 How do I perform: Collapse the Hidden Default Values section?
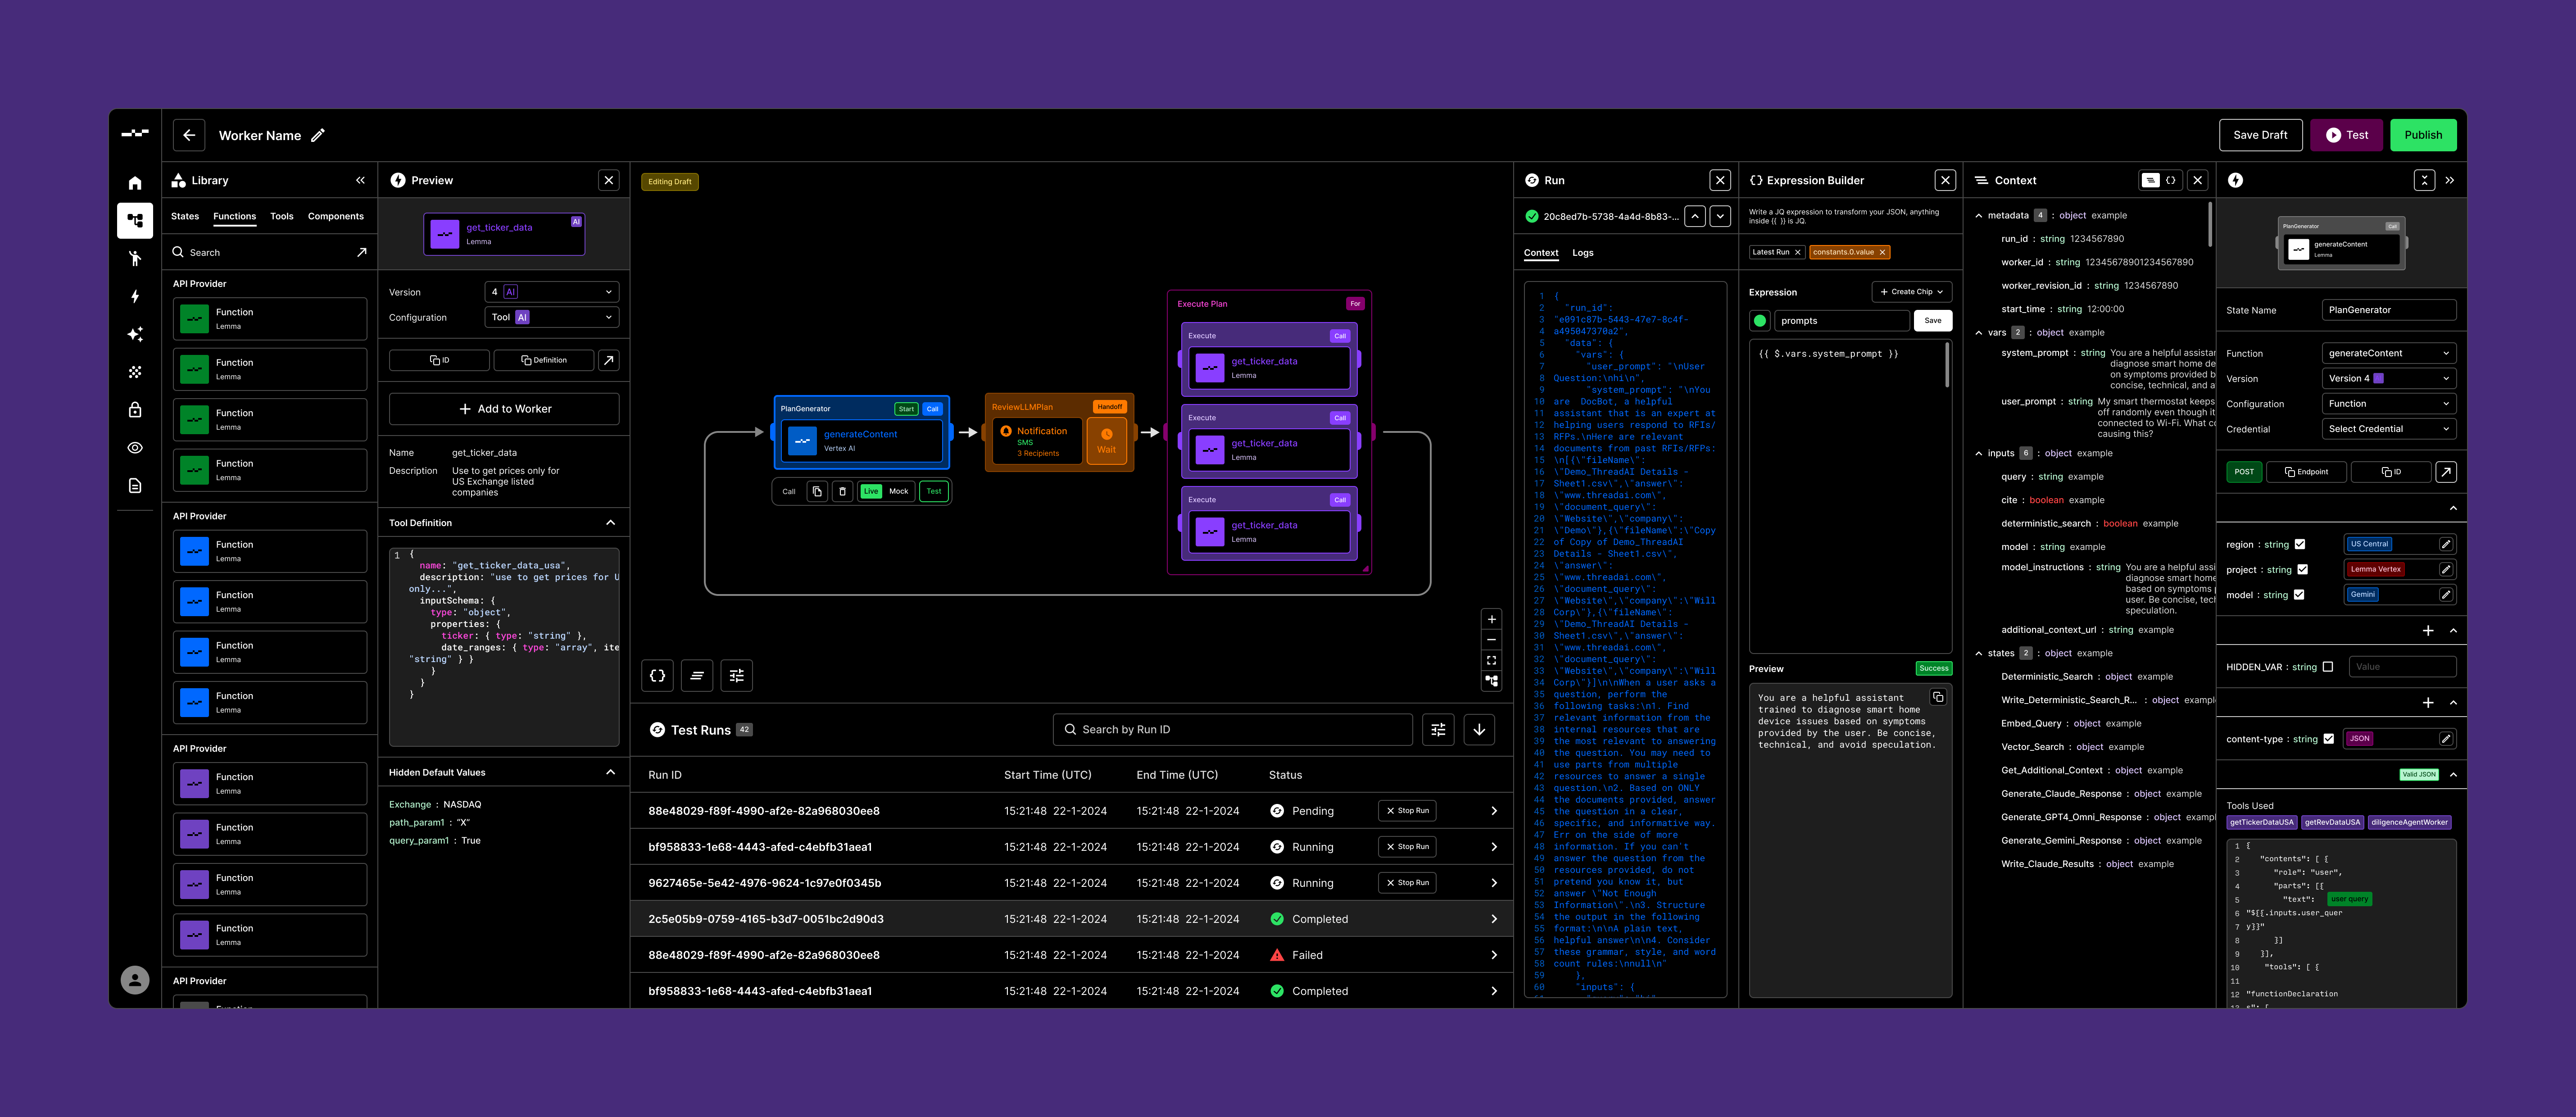click(611, 773)
